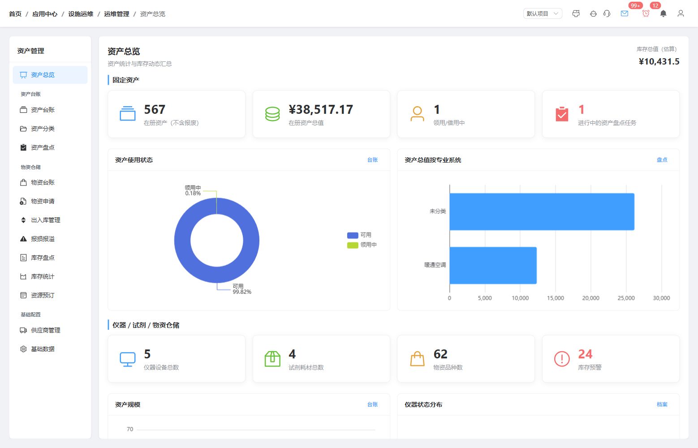Click 盘点 link on 资产总值按专业系统 card
Screen dimensions: 698x448
click(x=662, y=160)
